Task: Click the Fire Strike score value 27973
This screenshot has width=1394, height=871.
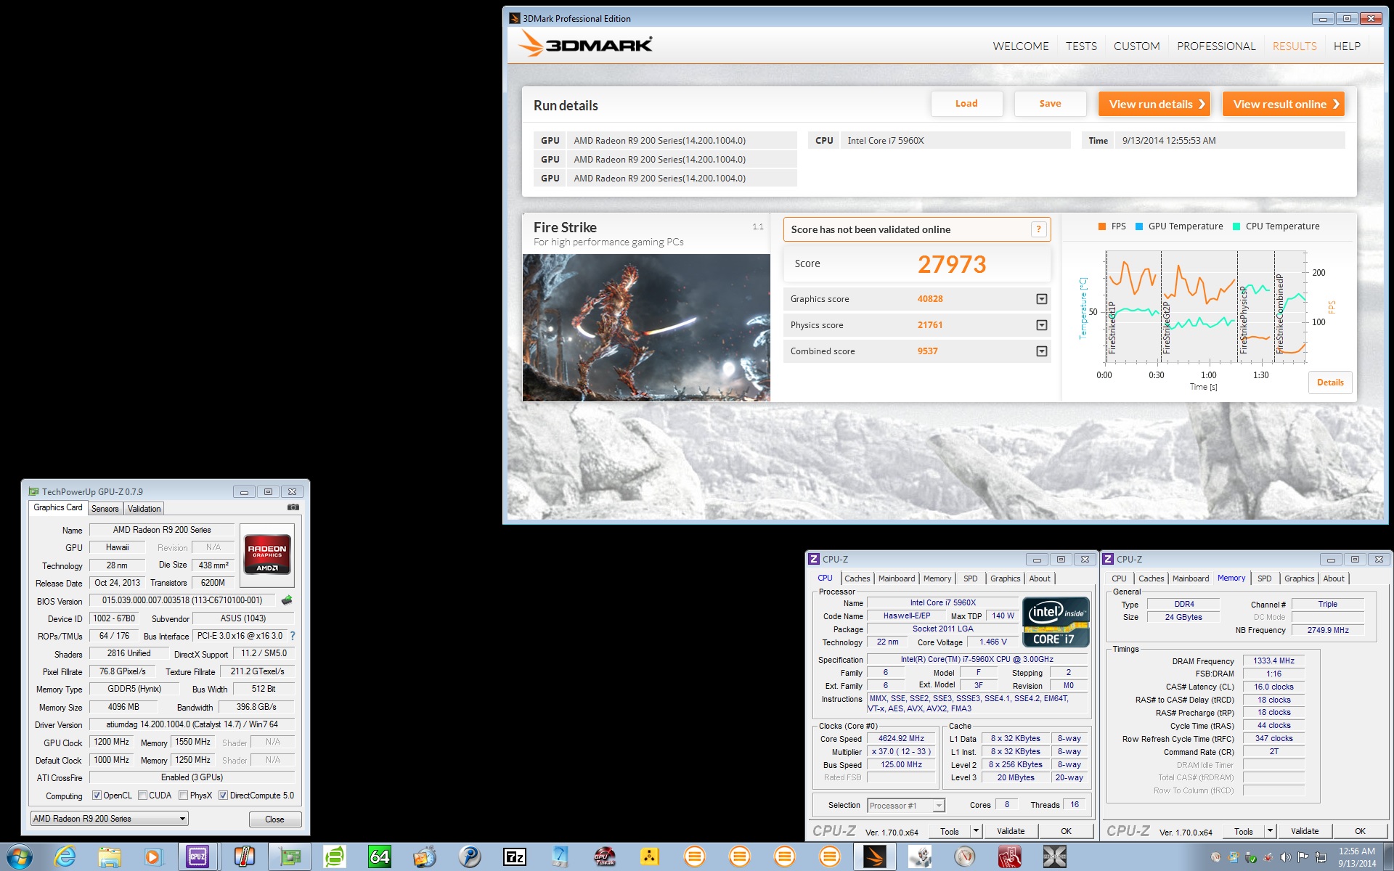Action: pos(952,264)
